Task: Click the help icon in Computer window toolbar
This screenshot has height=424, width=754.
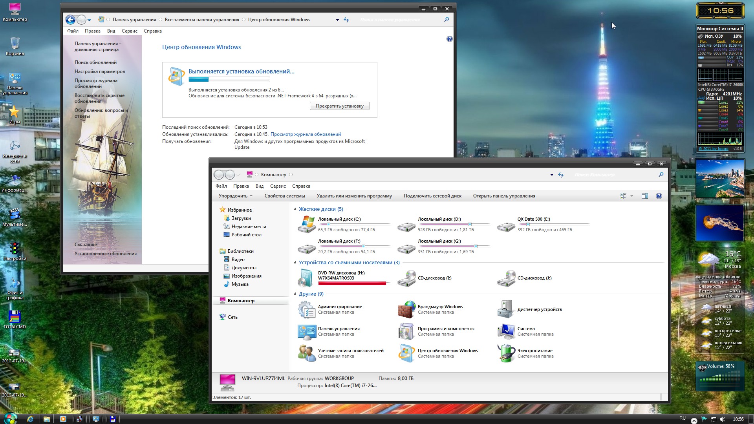Action: coord(659,196)
